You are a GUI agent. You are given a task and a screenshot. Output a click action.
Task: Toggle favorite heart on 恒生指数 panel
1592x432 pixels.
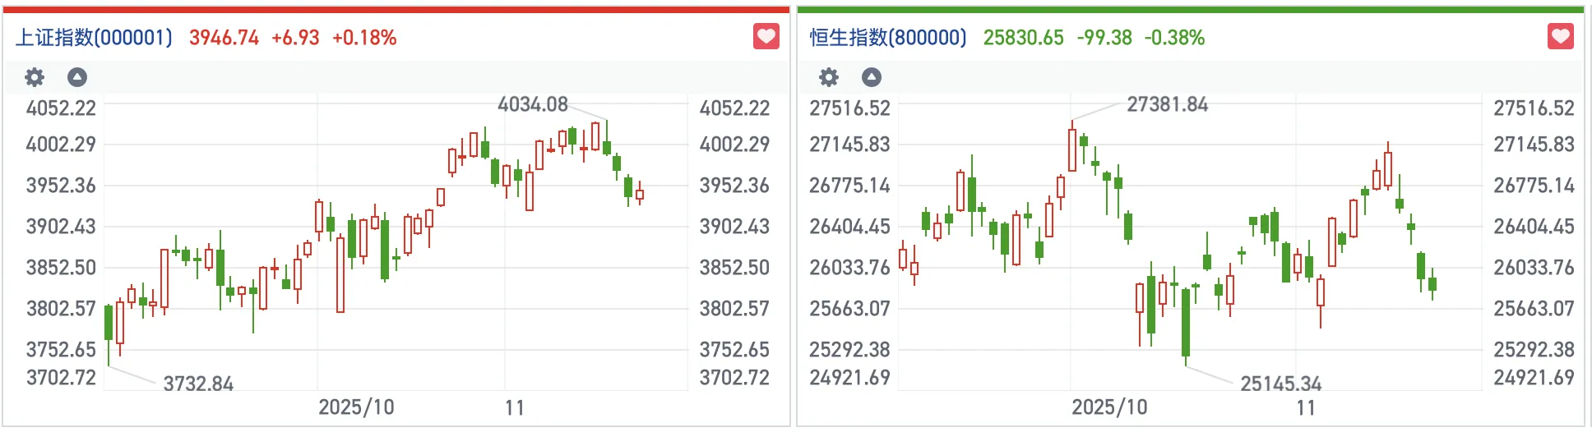1560,37
